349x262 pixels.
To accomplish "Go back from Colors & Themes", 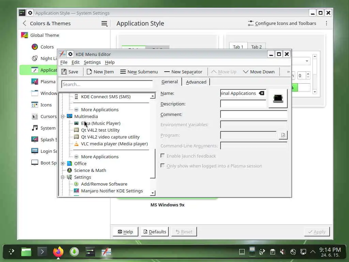I will point(25,23).
